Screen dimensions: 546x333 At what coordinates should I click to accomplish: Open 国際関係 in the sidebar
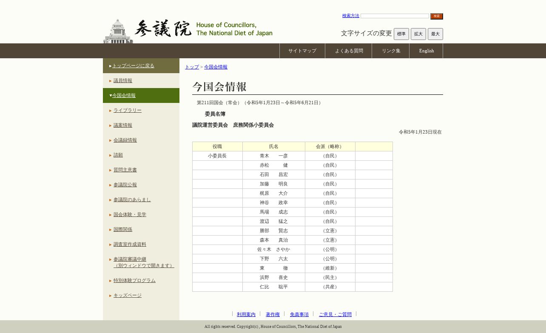pyautogui.click(x=123, y=229)
